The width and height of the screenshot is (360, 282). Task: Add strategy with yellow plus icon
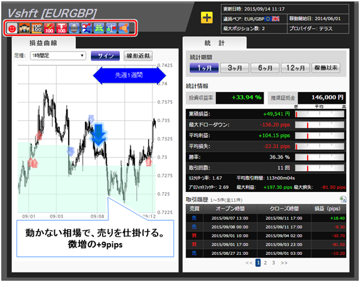pyautogui.click(x=207, y=18)
